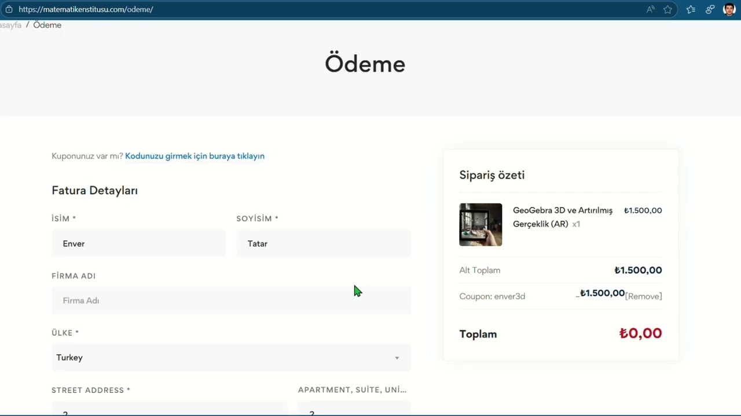Click the GeoGebra 3D ve Artırılmış Gerçeklik product name
Viewport: 741px width, 416px height.
pos(562,217)
